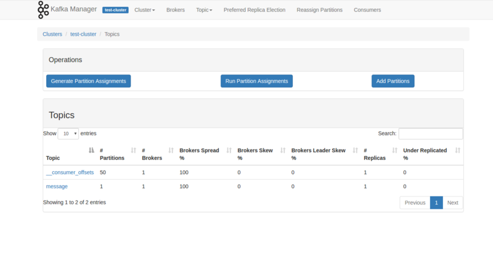493x261 pixels.
Task: Open test-cluster breadcrumb link
Action: (x=83, y=34)
